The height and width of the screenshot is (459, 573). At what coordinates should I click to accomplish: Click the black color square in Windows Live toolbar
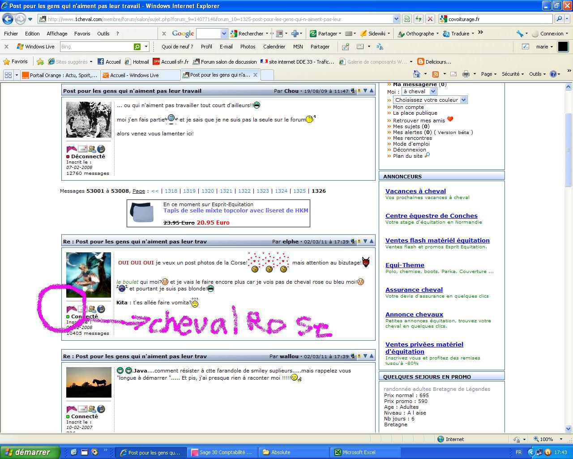click(x=563, y=47)
